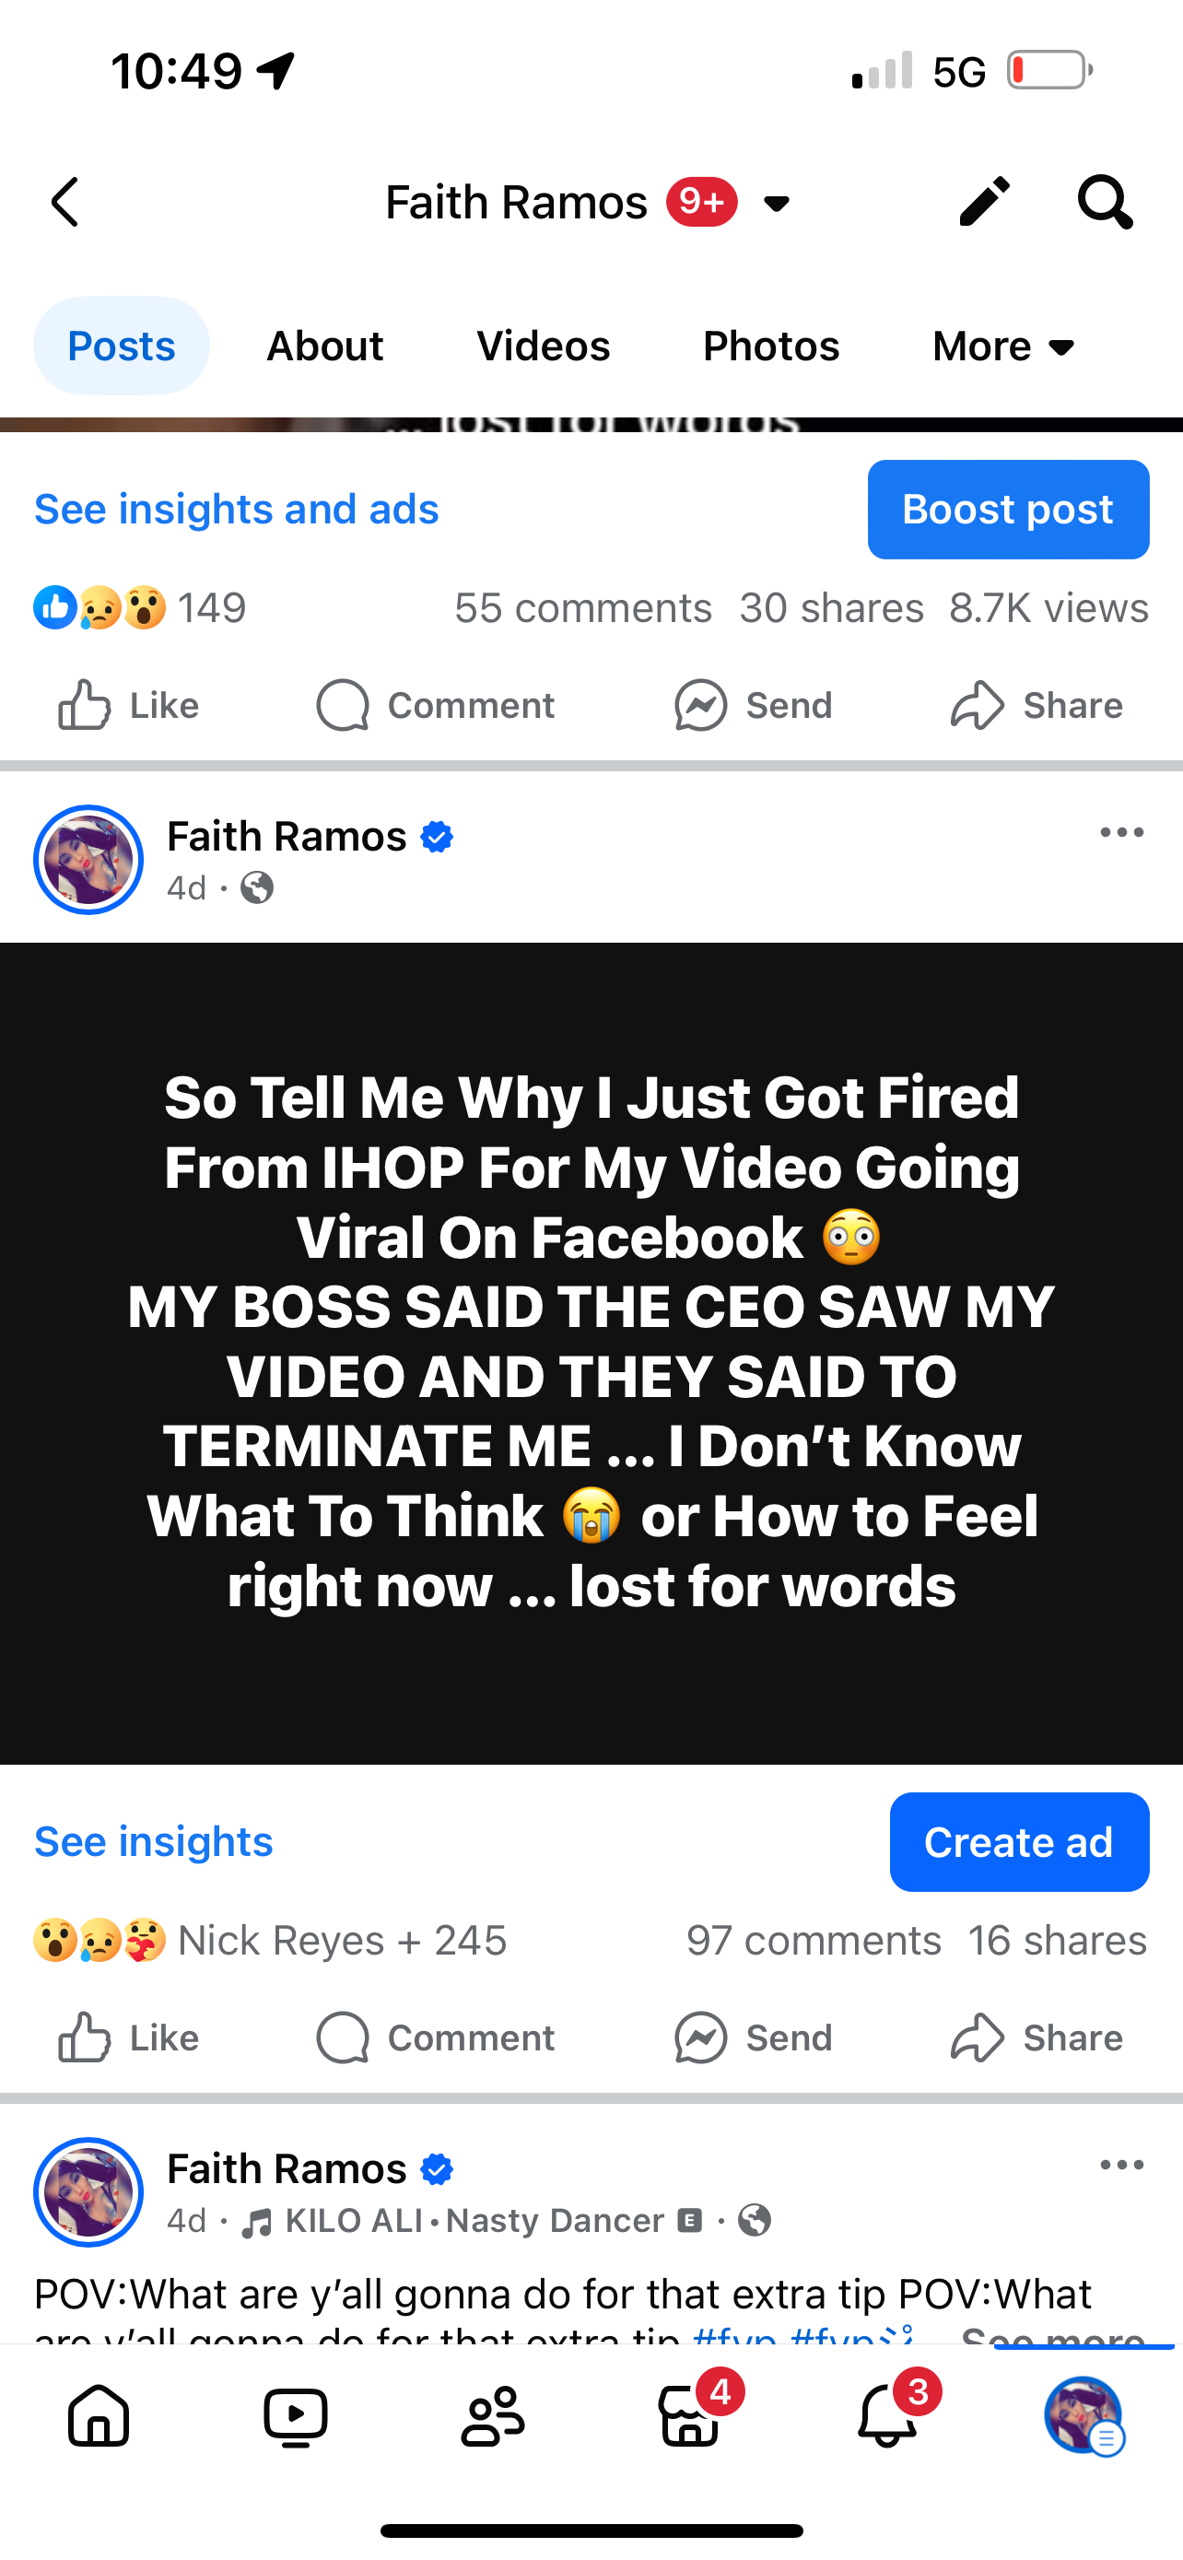Screen dimensions: 1183x2560
Task: Open options menu for IHOP post
Action: tap(1121, 833)
